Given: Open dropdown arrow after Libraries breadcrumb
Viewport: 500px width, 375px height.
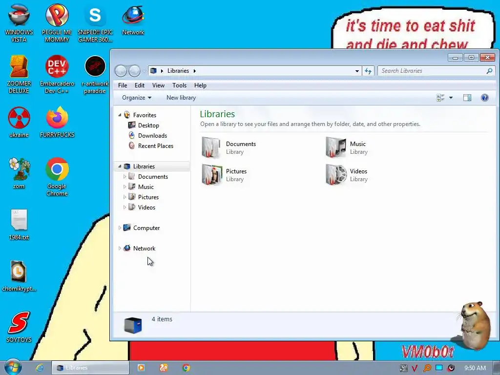Looking at the screenshot, I should tap(194, 71).
